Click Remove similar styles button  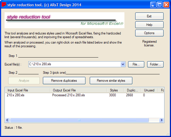point(111,81)
